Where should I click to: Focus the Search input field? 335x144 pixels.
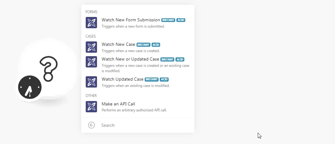click(x=145, y=125)
